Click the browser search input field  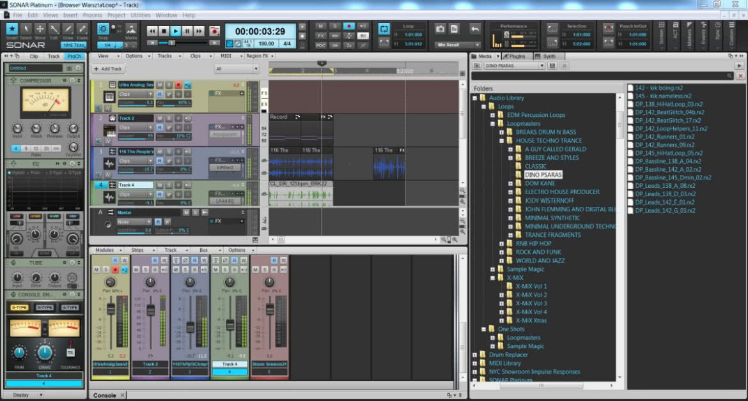pos(602,76)
